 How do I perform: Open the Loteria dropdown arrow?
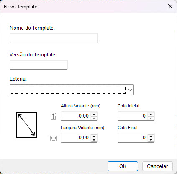pyautogui.click(x=130, y=90)
